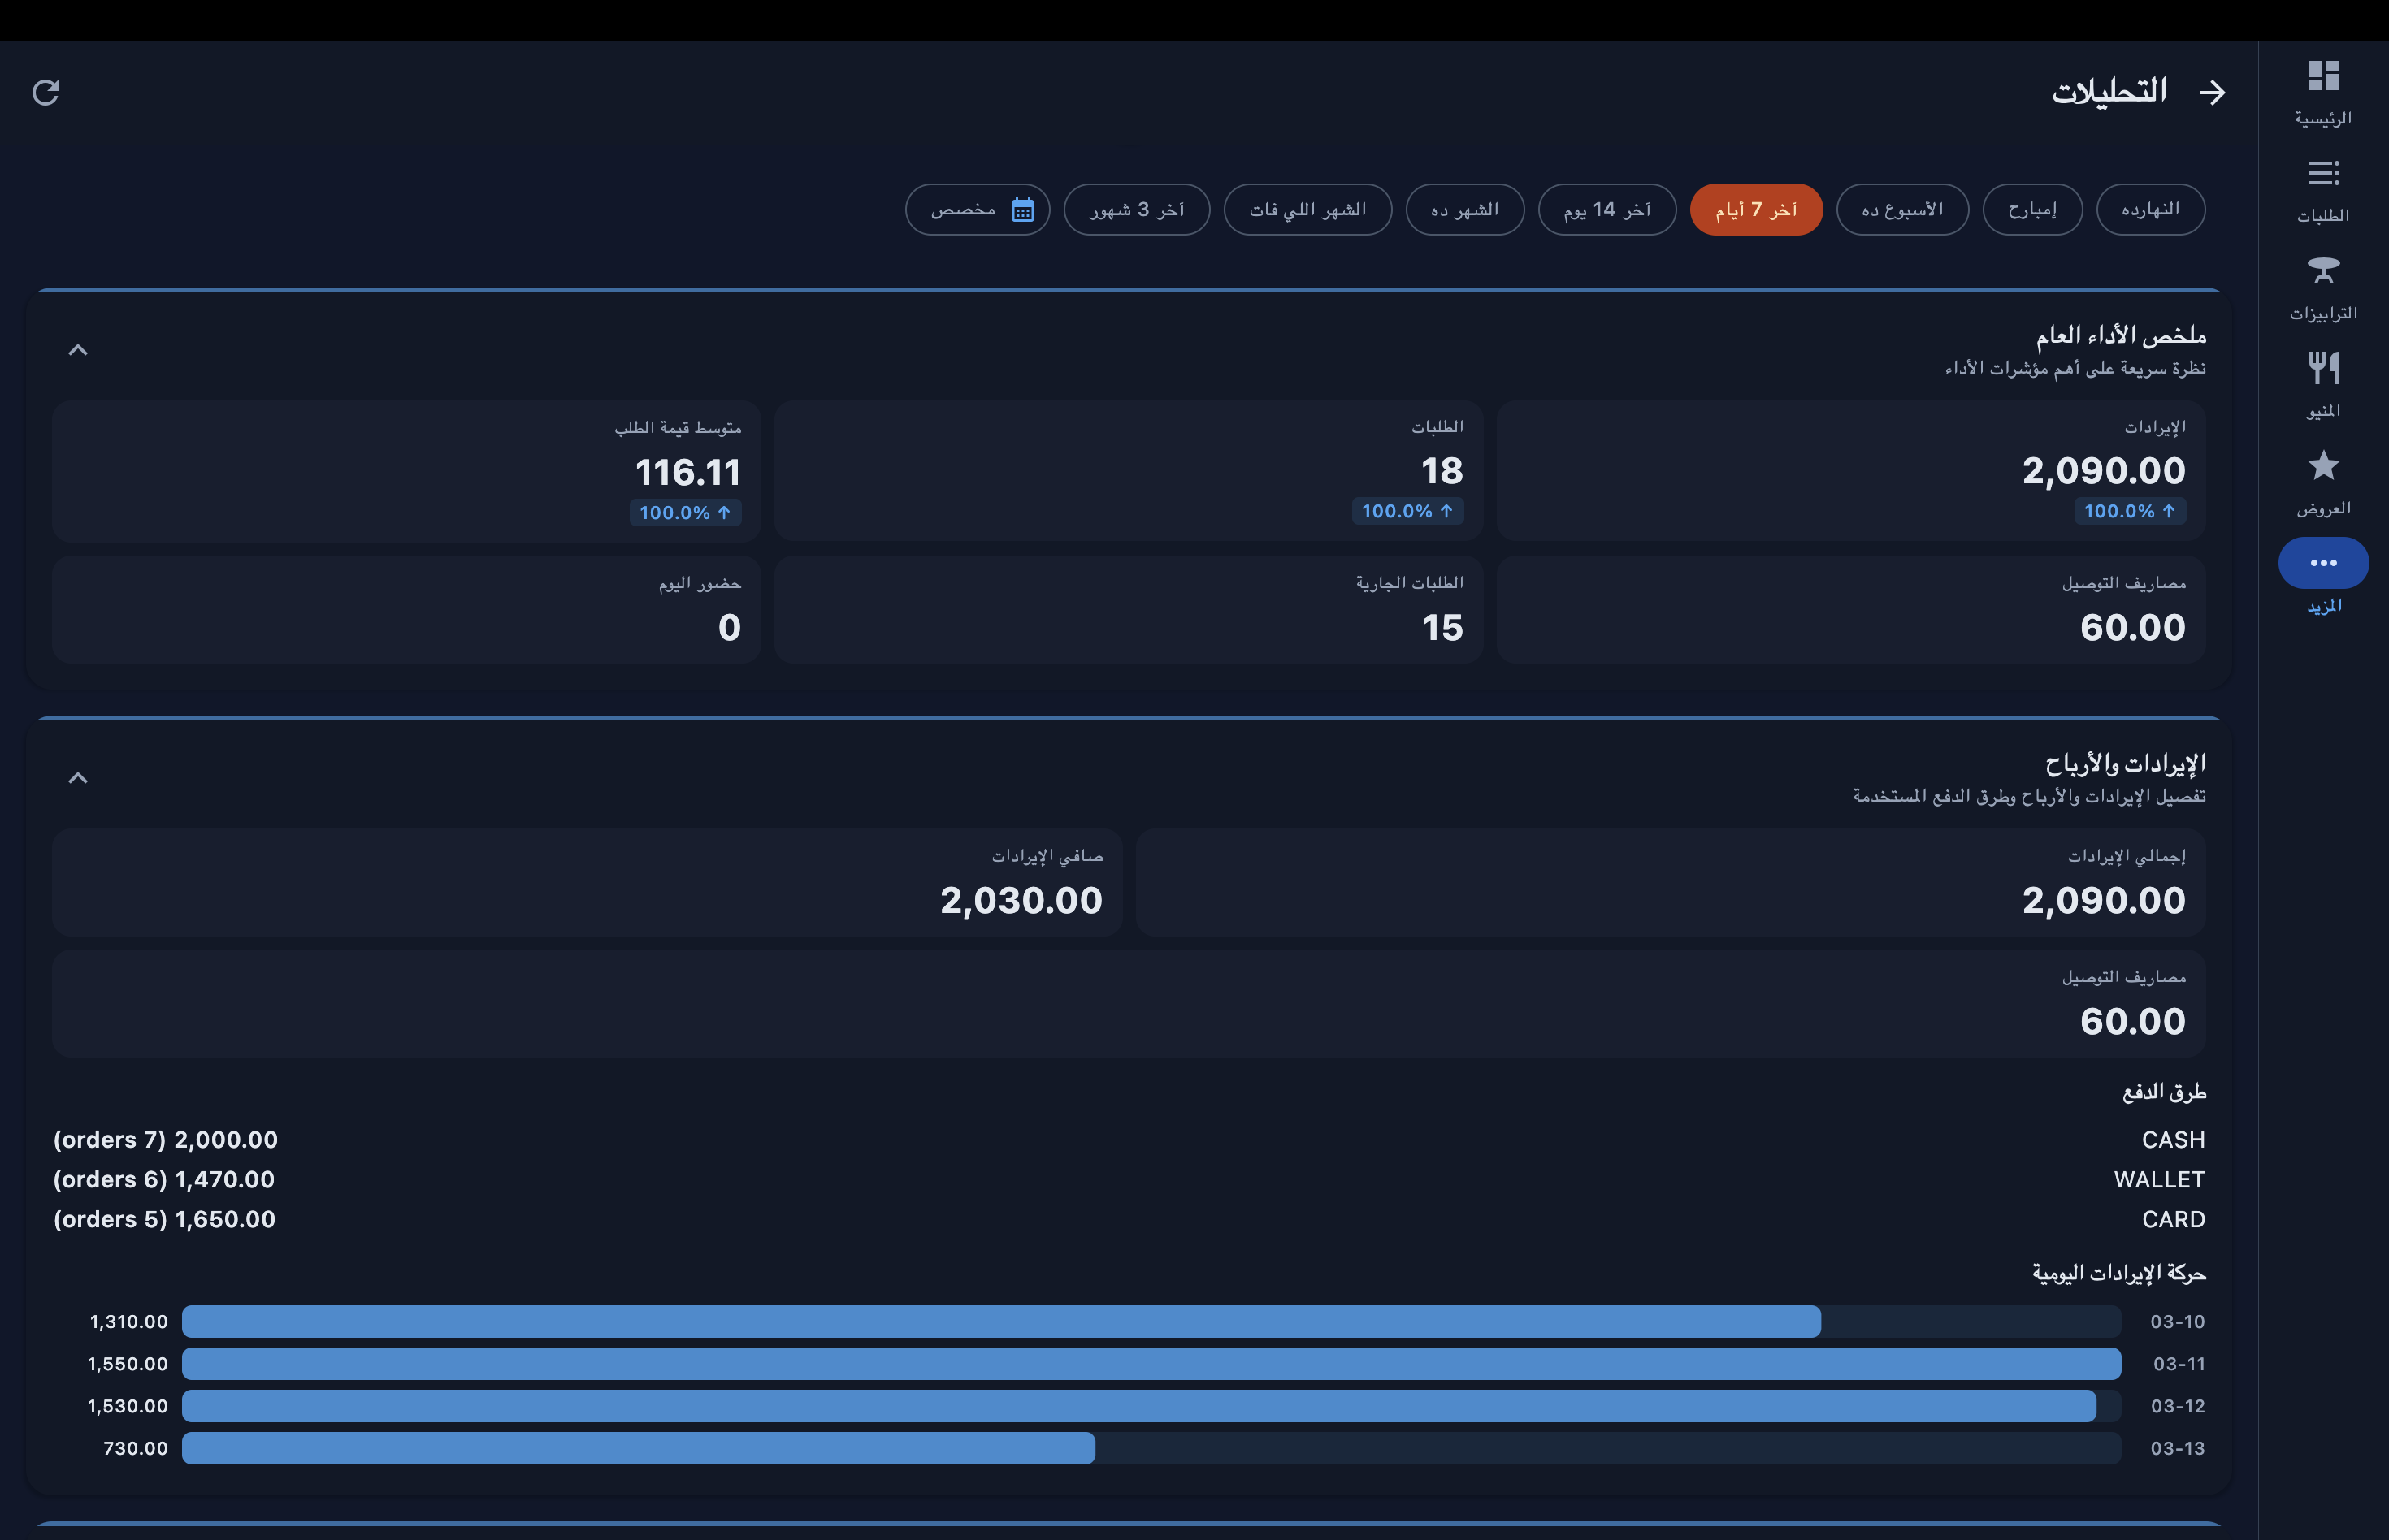Viewport: 2389px width, 1540px height.
Task: Click the إجمالي الإيرادات 2,090.00 value
Action: click(x=2104, y=900)
